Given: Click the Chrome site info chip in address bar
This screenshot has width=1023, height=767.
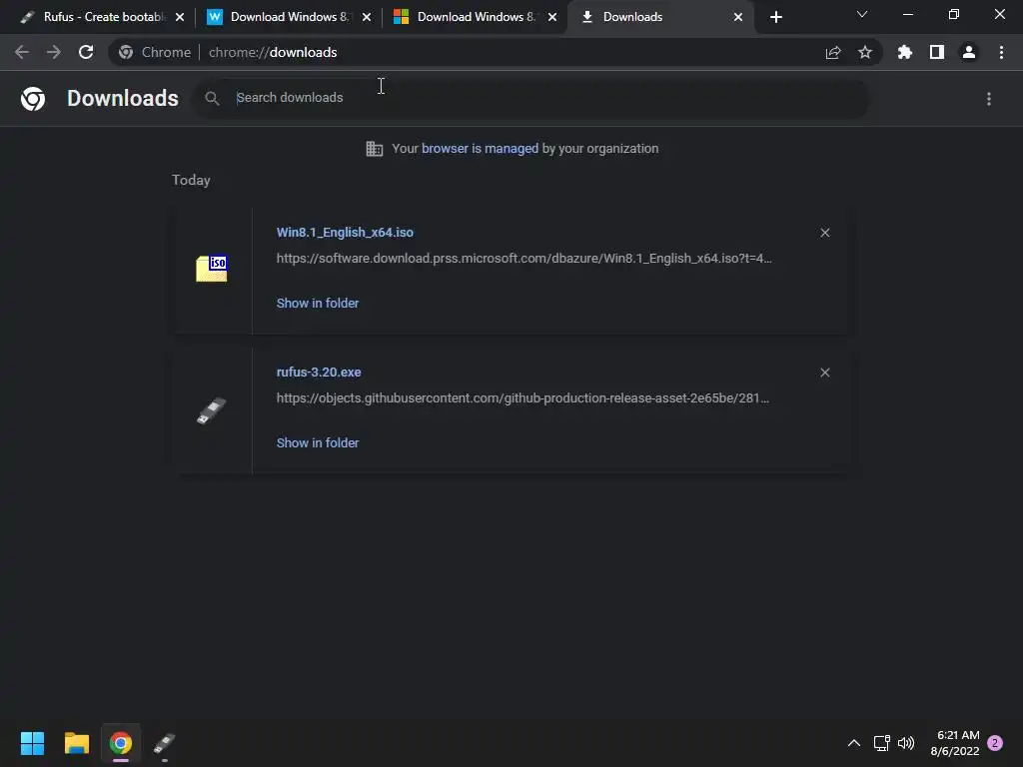Looking at the screenshot, I should pos(155,52).
